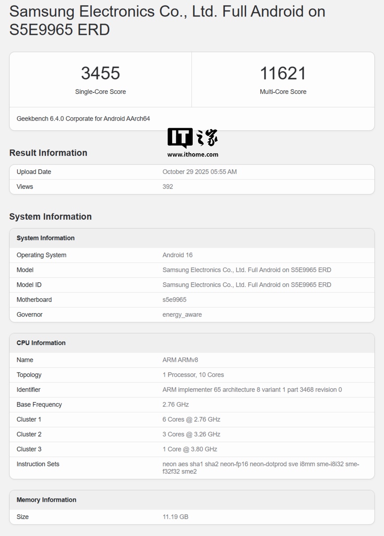The height and width of the screenshot is (536, 384).
Task: Click the Views count 392
Action: click(168, 187)
